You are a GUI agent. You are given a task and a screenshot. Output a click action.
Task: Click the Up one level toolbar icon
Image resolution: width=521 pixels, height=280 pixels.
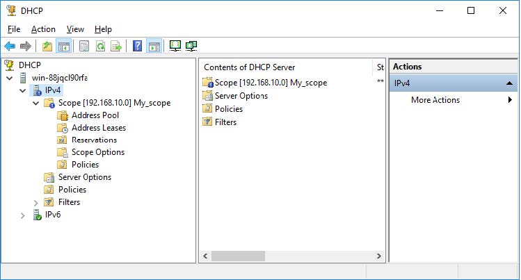tap(47, 46)
